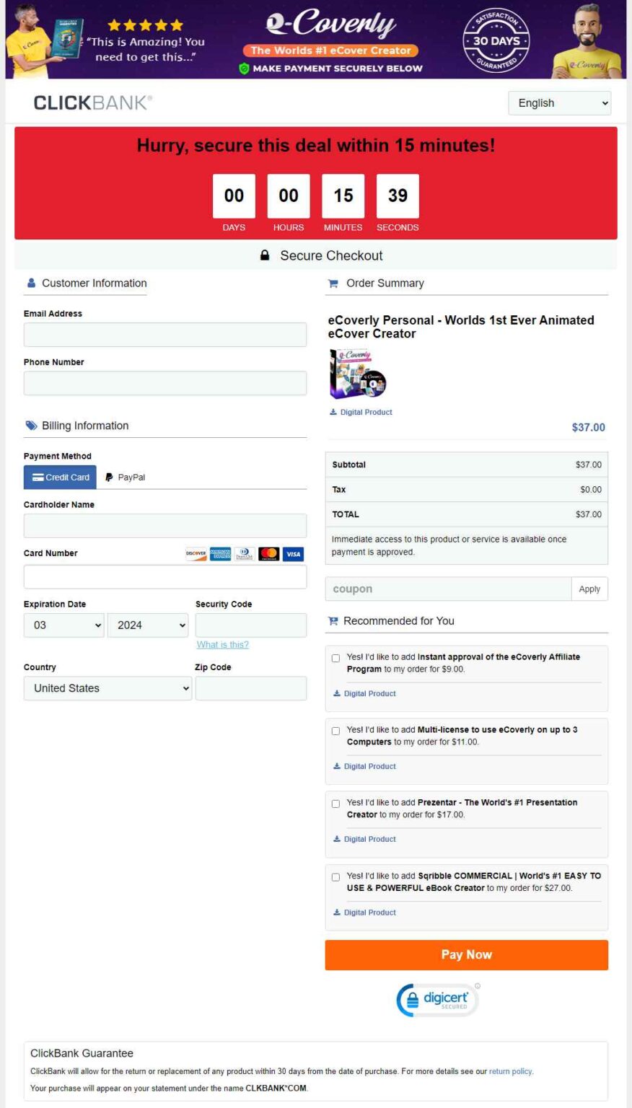Screen dimensions: 632x1108
Task: Click the Visa card icon
Action: pos(293,554)
